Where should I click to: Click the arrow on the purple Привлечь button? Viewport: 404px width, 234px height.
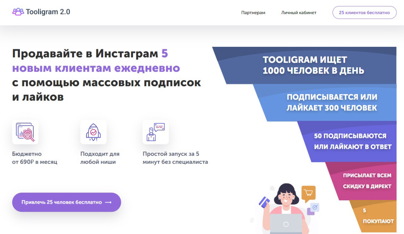(108, 202)
